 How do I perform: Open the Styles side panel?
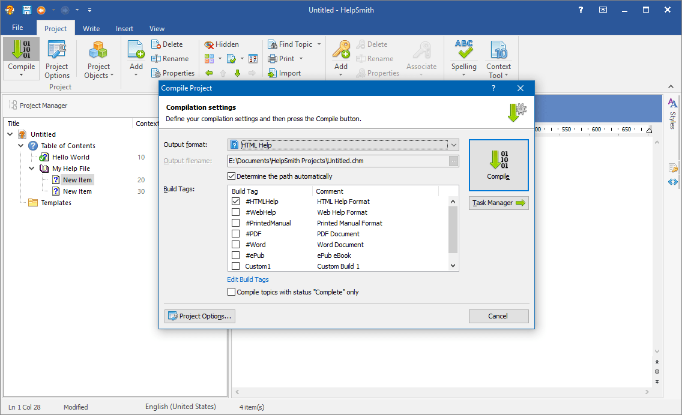672,113
